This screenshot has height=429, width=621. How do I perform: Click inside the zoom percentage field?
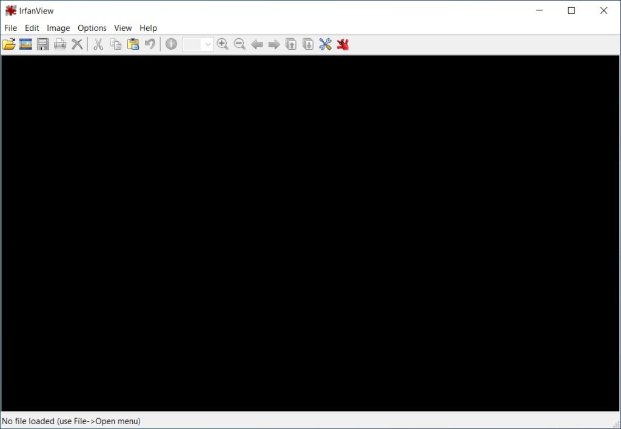point(193,44)
